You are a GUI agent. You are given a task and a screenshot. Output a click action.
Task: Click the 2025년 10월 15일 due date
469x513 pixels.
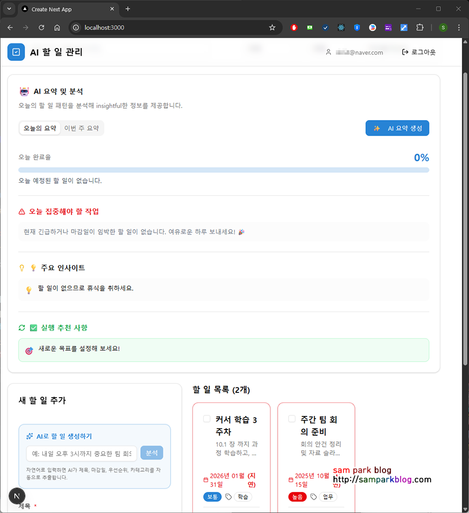click(x=312, y=480)
